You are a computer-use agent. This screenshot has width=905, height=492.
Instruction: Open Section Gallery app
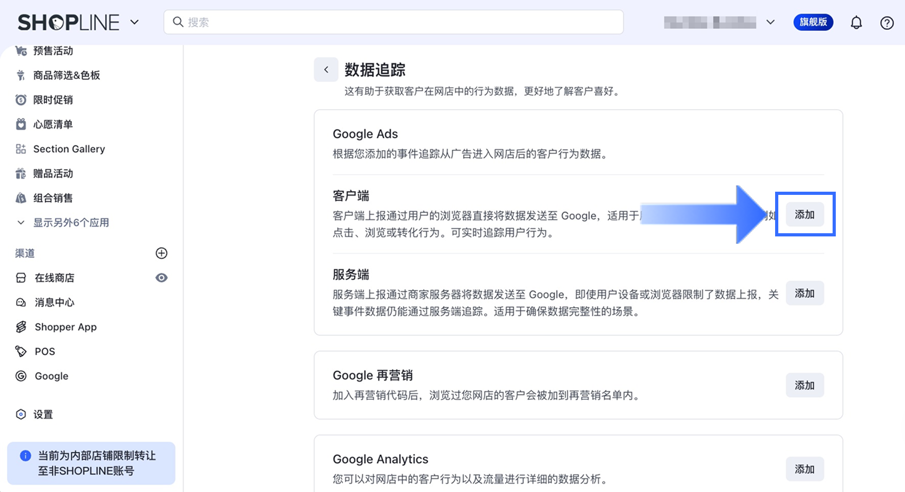[x=69, y=149]
